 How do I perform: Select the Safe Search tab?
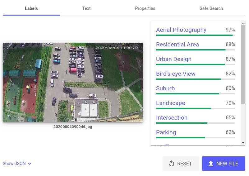point(211,8)
